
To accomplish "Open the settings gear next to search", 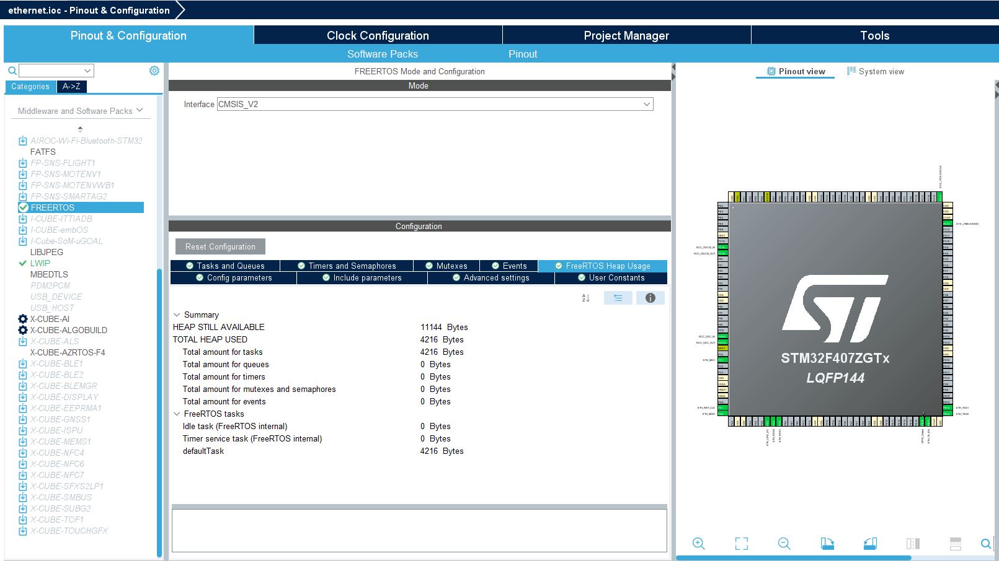I will (154, 70).
